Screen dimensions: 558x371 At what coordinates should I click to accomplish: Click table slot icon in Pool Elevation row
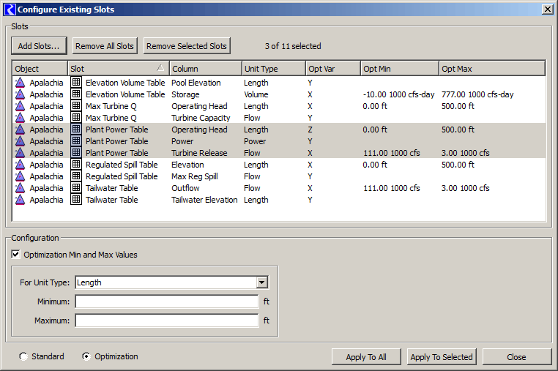(76, 82)
